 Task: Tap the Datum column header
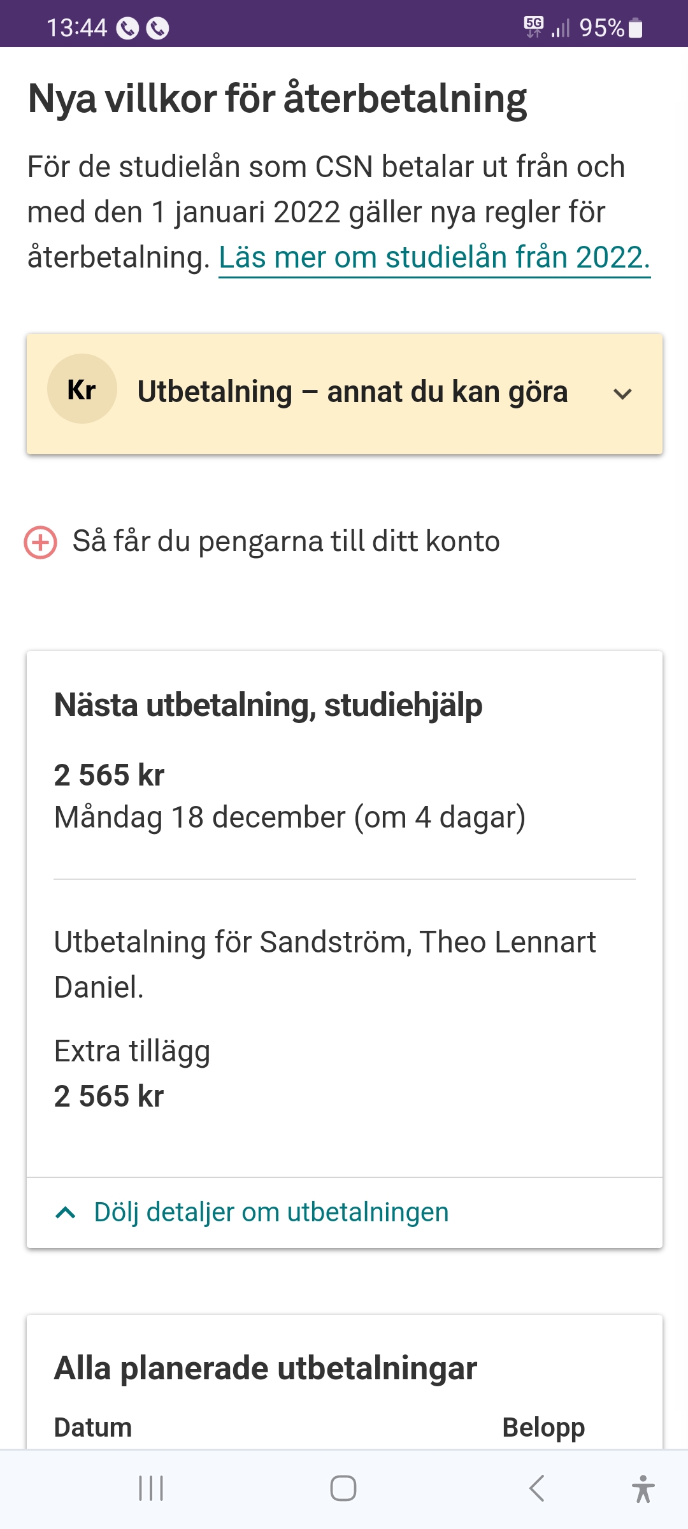coord(93,1428)
